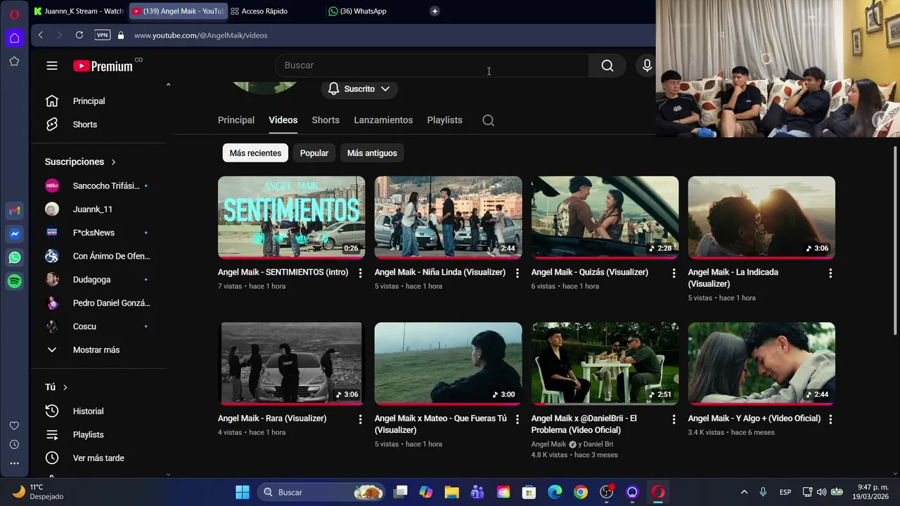Click the YouTube Buscar search field
Image resolution: width=900 pixels, height=506 pixels.
pyautogui.click(x=432, y=65)
